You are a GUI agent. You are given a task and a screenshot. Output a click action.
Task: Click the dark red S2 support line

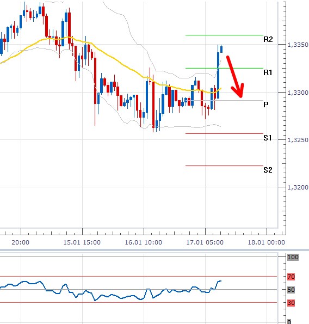(224, 166)
